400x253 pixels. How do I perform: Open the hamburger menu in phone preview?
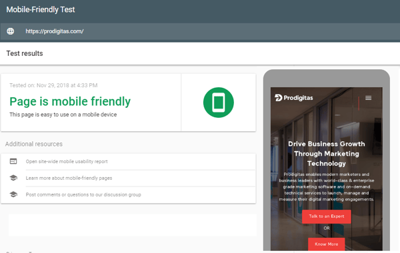(368, 98)
